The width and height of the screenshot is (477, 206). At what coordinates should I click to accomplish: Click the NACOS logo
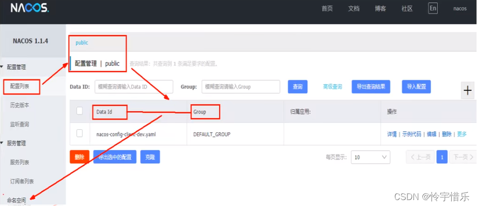29,8
